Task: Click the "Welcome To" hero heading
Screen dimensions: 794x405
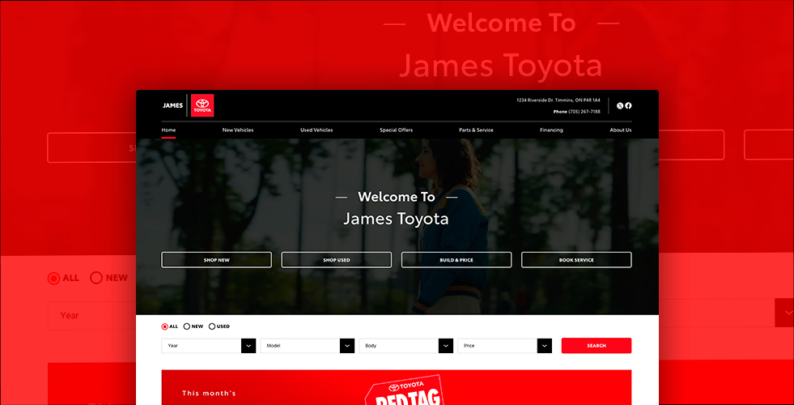Action: click(397, 197)
